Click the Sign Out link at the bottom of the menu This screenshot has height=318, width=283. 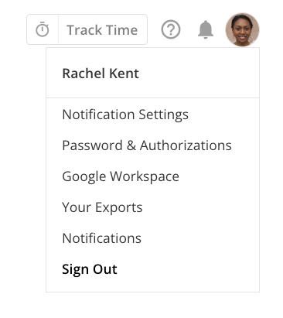coord(90,269)
